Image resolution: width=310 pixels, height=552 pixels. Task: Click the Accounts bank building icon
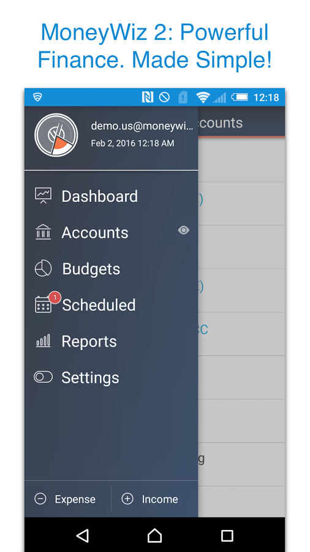(43, 232)
